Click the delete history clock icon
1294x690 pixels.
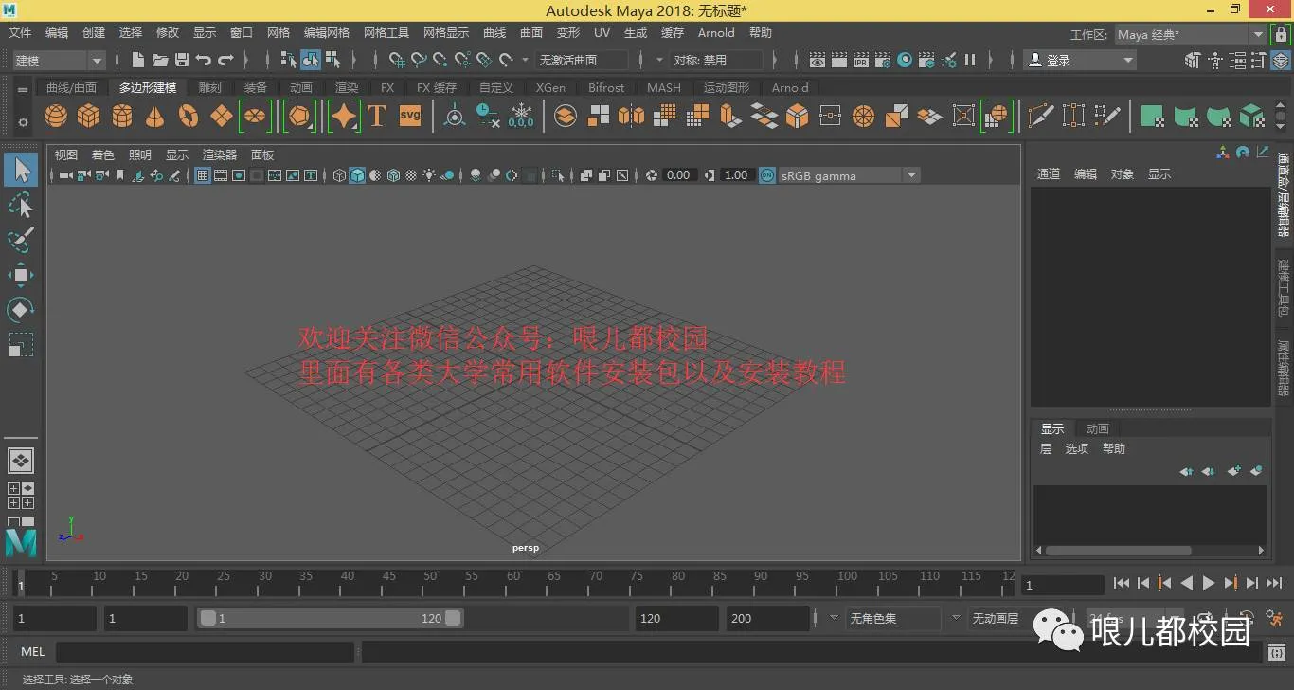point(488,117)
